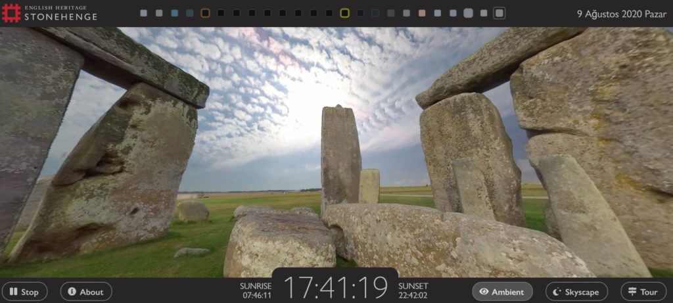Screen dimensions: 673x303
Task: Select the salmon pink timeline square
Action: click(x=422, y=13)
